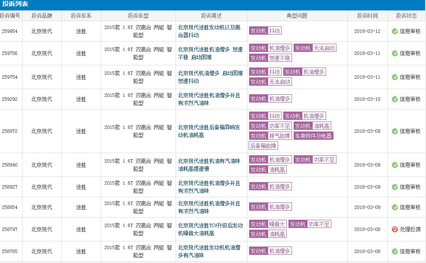Click 发动机 功率不足 tag in row 258797
Screen dimensions: 426x263
pos(310,224)
